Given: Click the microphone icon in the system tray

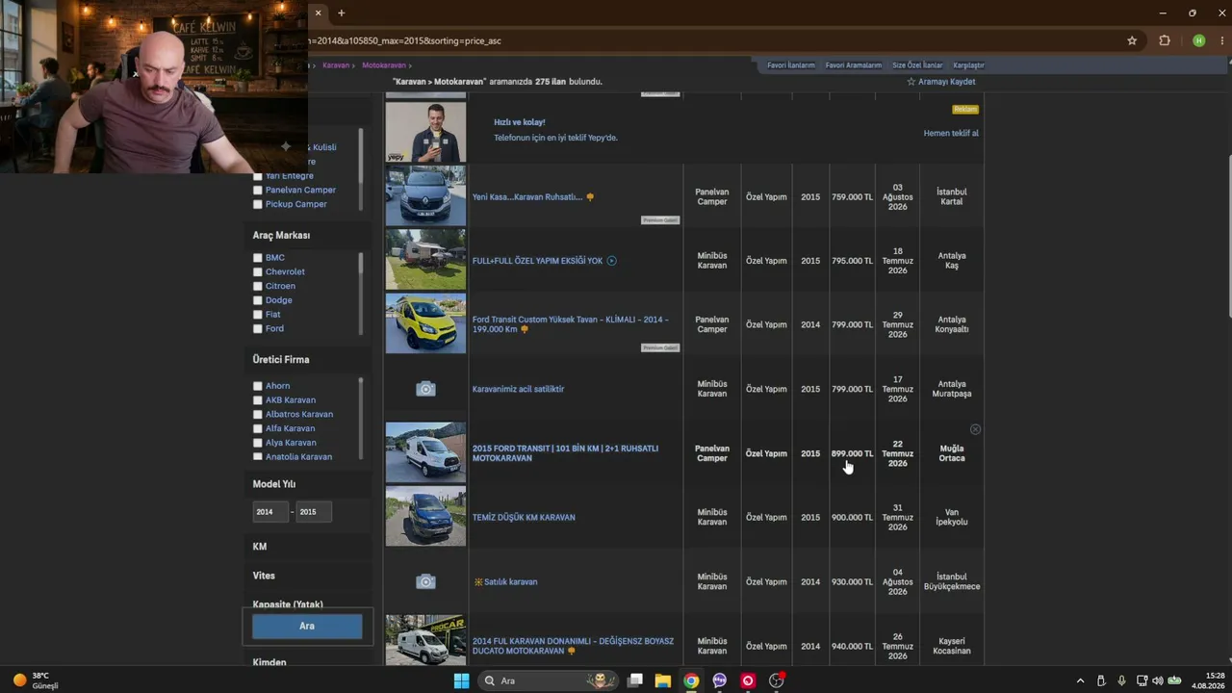Looking at the screenshot, I should point(1121,680).
